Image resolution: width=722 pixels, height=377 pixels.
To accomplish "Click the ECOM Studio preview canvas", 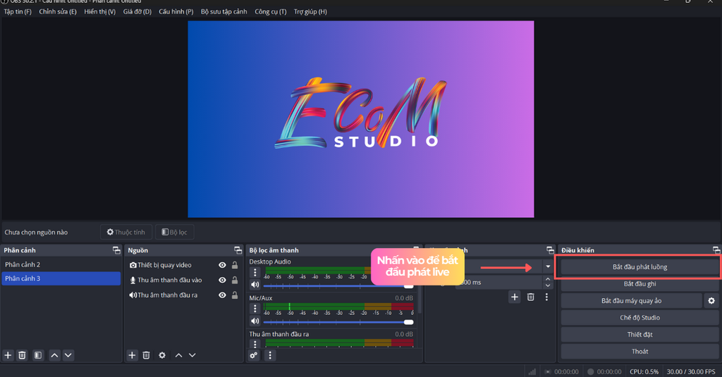I will [x=361, y=119].
